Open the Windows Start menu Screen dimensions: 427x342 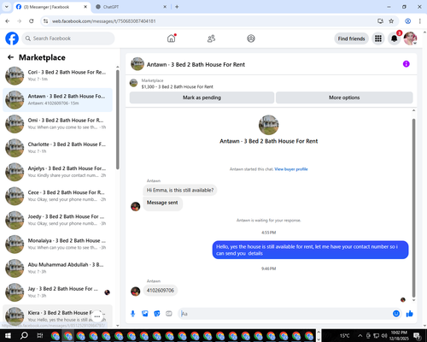pos(8,335)
